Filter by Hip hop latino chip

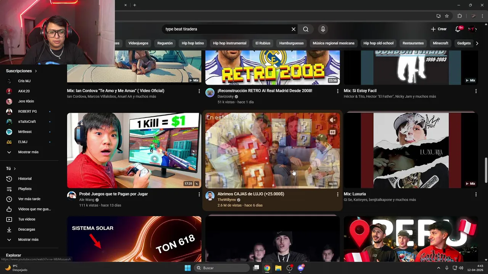tap(193, 43)
